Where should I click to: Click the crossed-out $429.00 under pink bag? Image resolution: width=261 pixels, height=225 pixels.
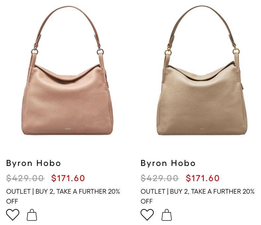25,178
